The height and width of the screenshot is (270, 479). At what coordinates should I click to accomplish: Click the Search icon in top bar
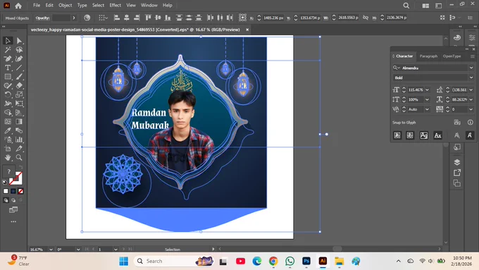pyautogui.click(x=406, y=6)
